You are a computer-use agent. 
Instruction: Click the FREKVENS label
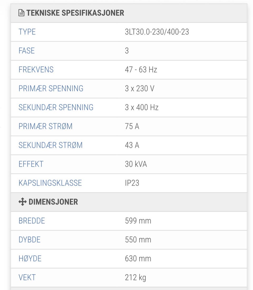point(36,70)
